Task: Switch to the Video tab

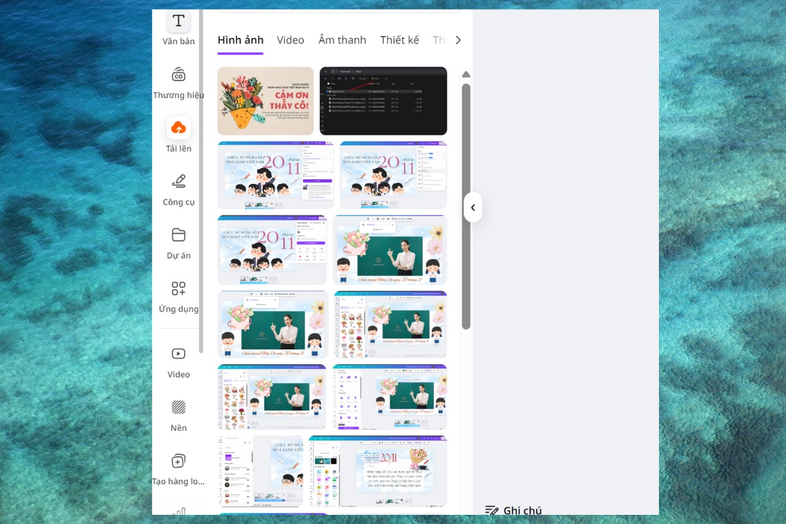Action: [290, 40]
